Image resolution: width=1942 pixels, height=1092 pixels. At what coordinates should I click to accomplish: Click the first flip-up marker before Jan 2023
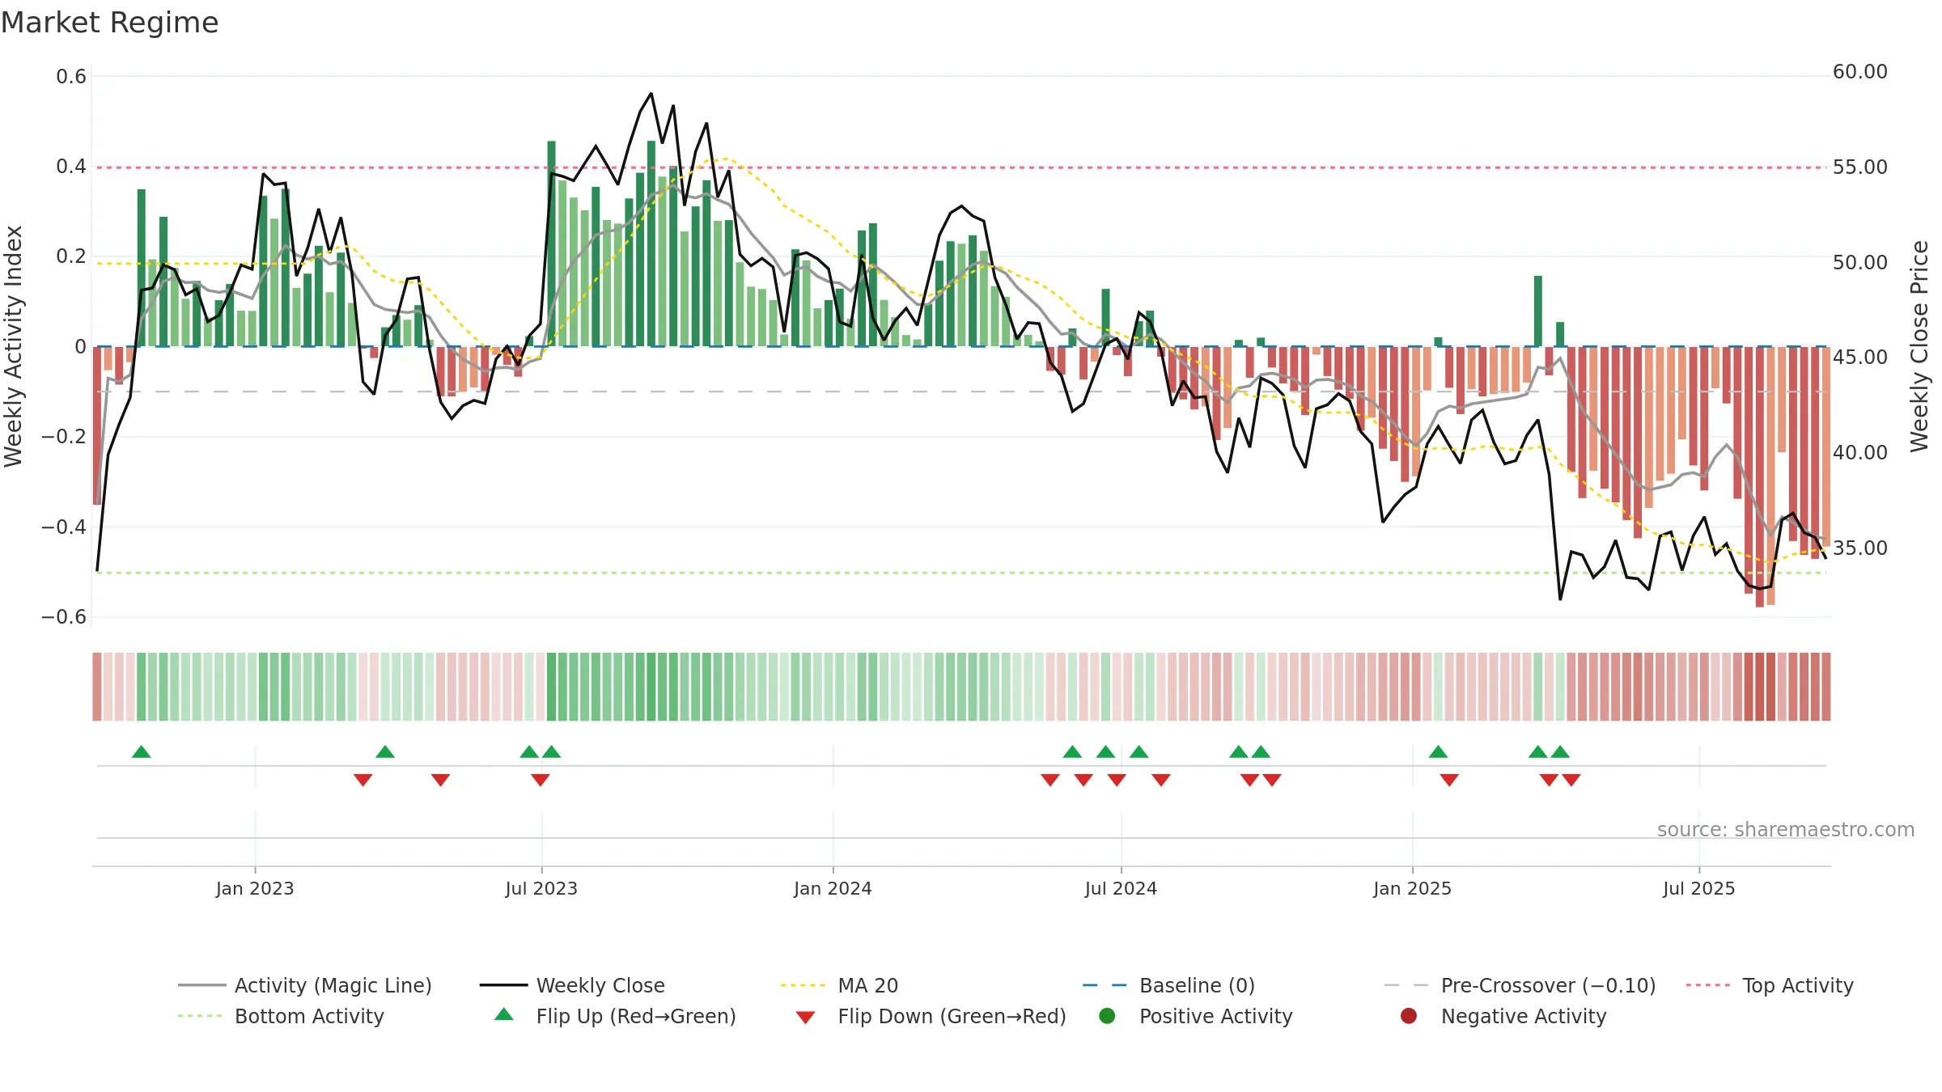pos(142,752)
